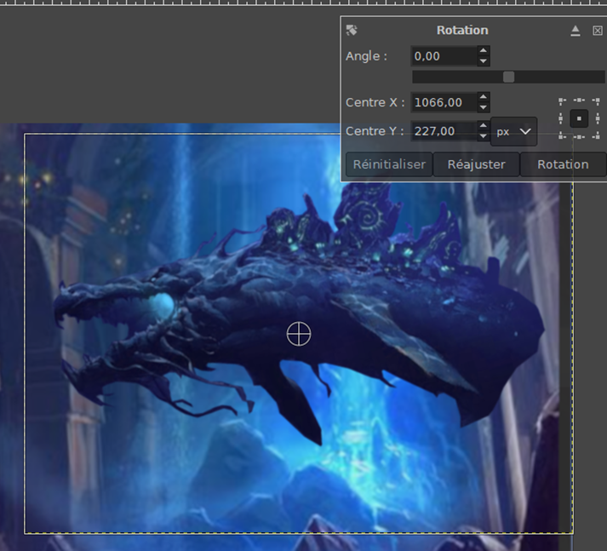Select the top-center pivot anchor point

[579, 102]
